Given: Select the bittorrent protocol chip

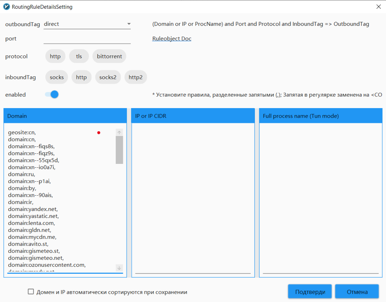Looking at the screenshot, I should [109, 56].
